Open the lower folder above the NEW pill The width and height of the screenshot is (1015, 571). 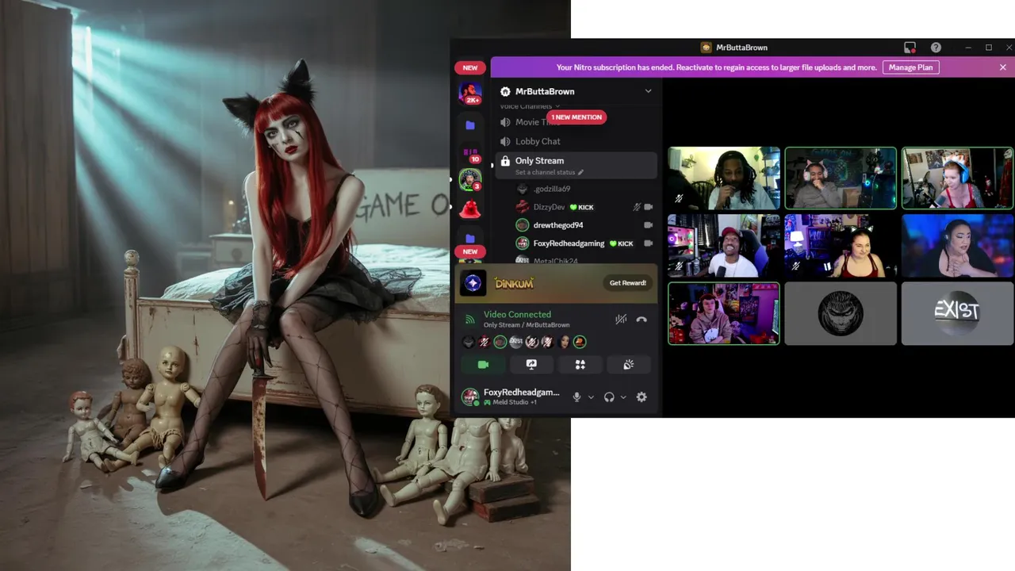[470, 238]
